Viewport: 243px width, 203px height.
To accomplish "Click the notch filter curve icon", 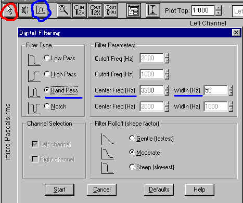I will (34, 109).
